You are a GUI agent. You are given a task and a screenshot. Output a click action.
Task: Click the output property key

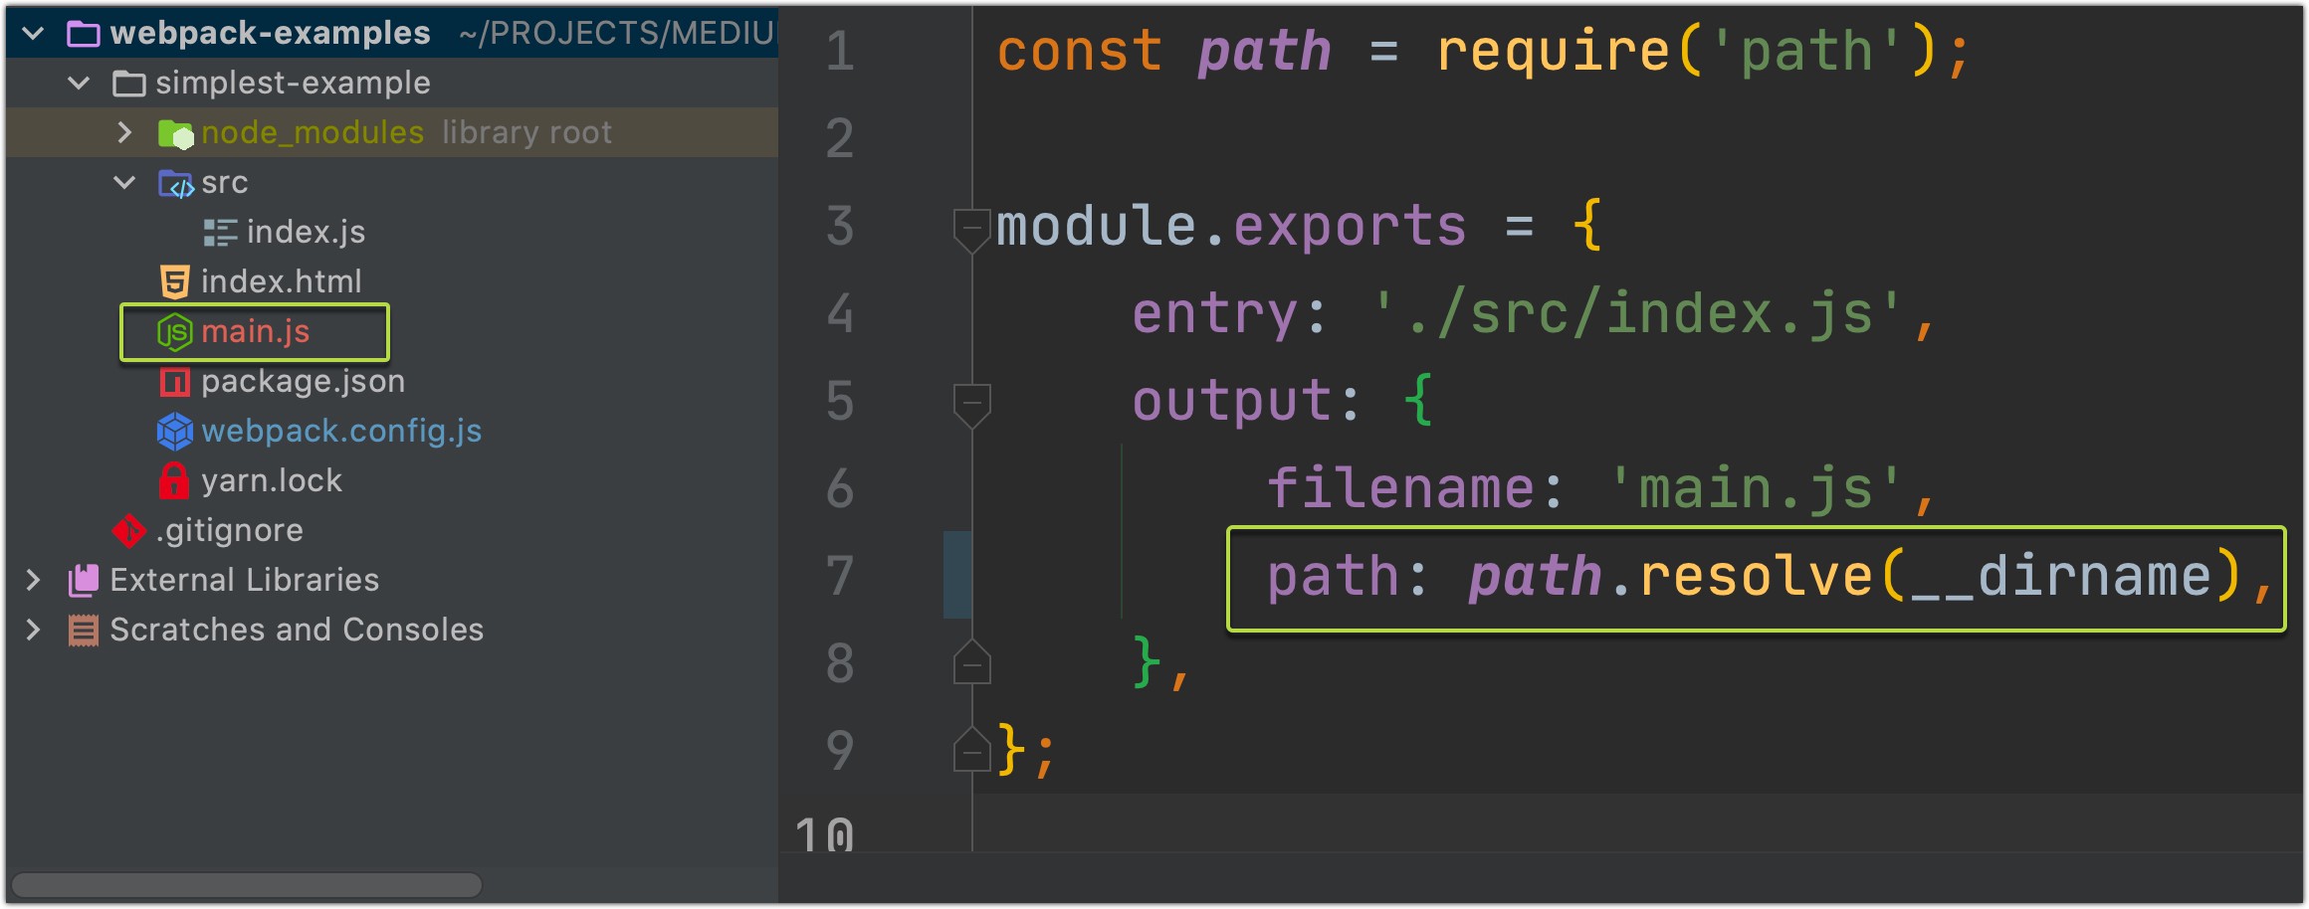click(1231, 402)
